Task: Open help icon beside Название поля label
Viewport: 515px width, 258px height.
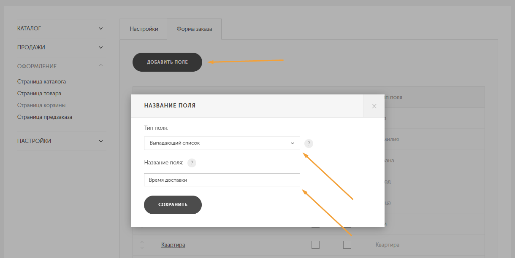Action: click(x=192, y=163)
